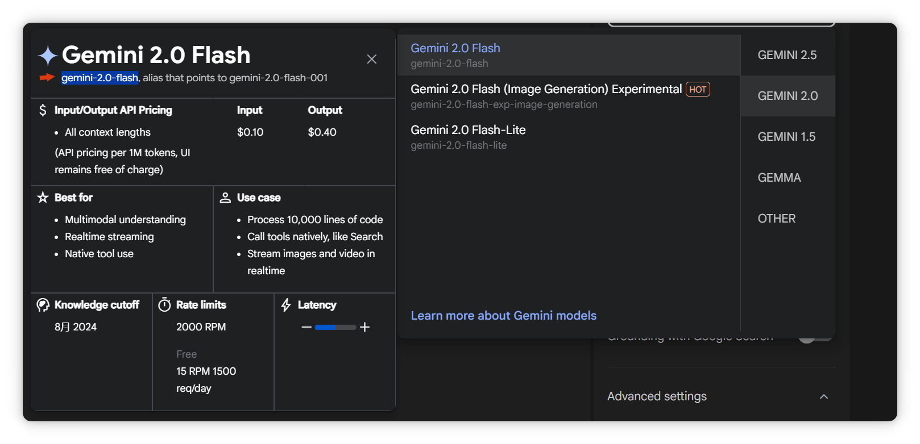Click the Knowledge cutoff icon
Screen dimensions: 920x444
coord(43,305)
